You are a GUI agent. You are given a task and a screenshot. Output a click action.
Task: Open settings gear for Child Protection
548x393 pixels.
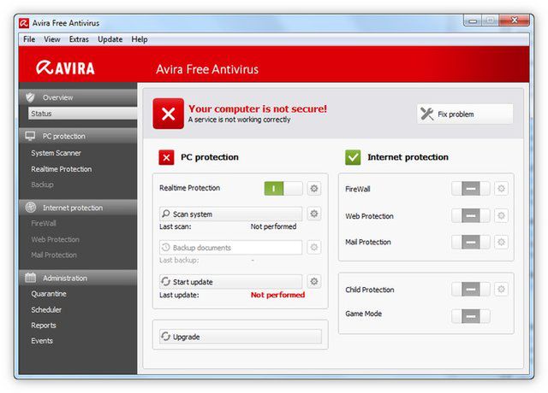click(x=501, y=289)
